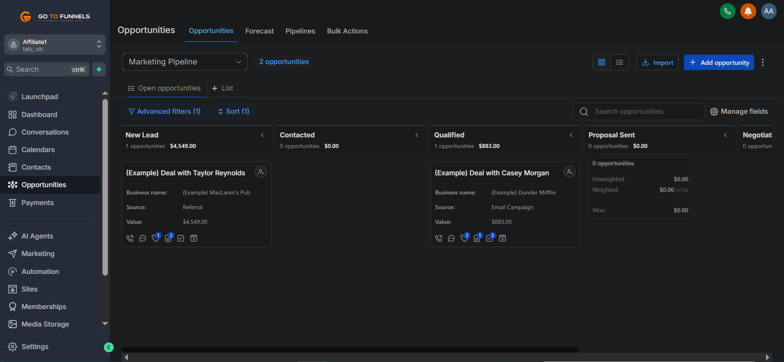The height and width of the screenshot is (362, 784).
Task: Expand the Affiliate1 account switcher
Action: coord(55,44)
